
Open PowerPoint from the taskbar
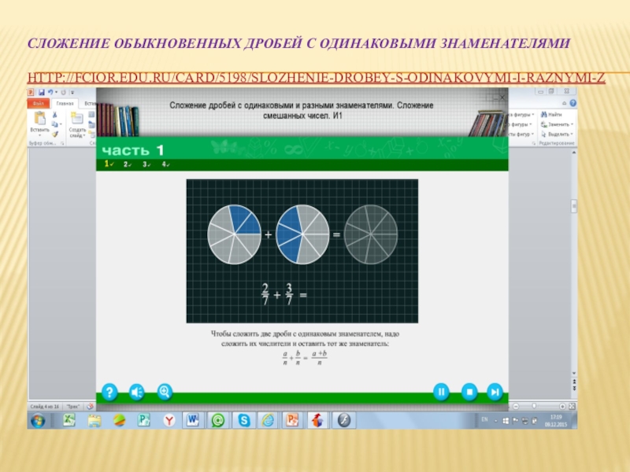click(x=292, y=420)
